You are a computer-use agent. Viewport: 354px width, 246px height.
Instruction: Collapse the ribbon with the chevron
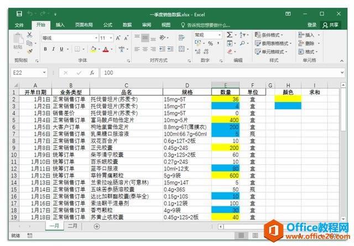(342, 61)
